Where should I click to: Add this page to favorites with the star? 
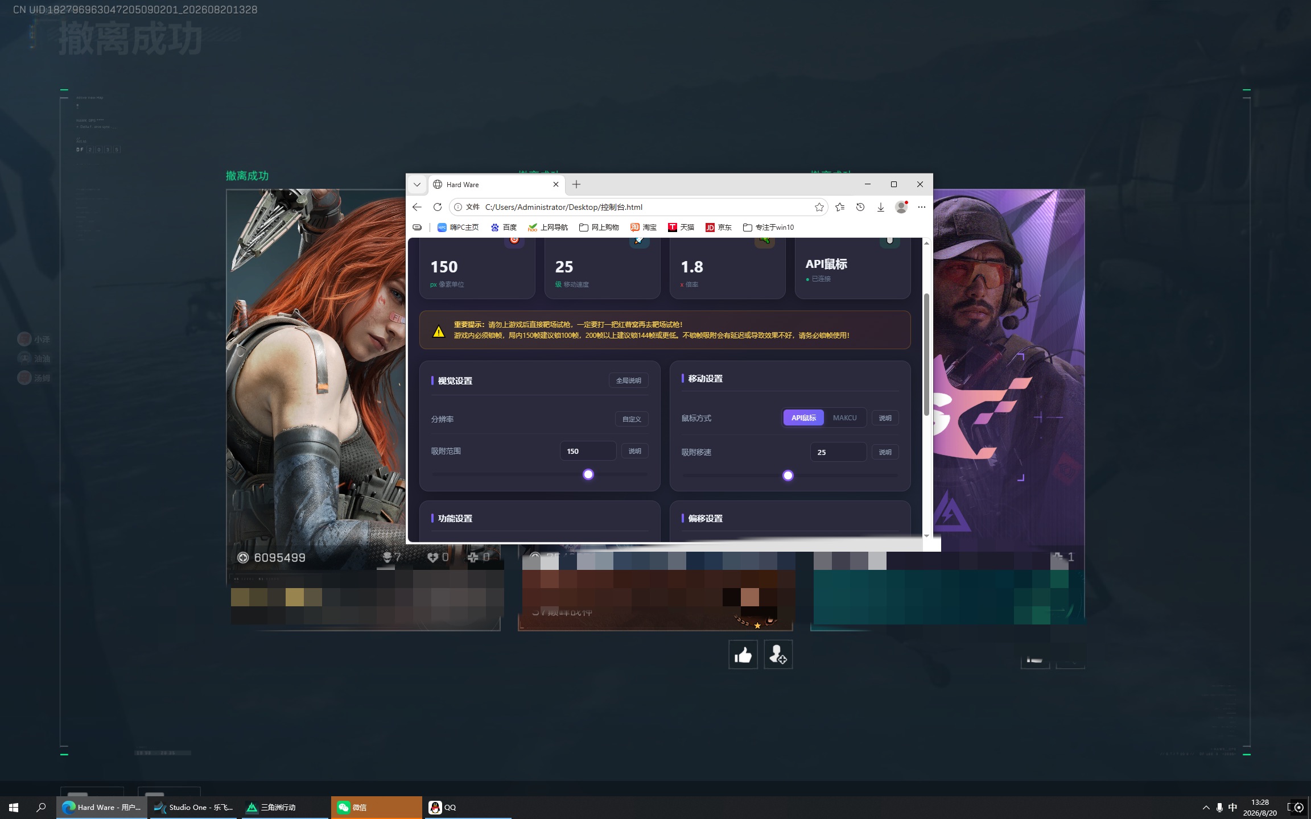[819, 207]
